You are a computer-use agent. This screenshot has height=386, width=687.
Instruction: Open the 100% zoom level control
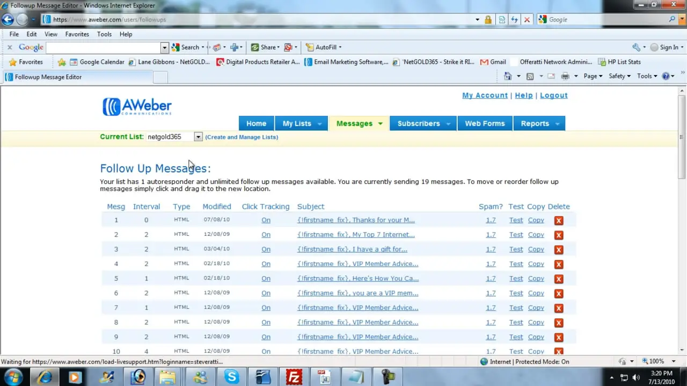(659, 361)
